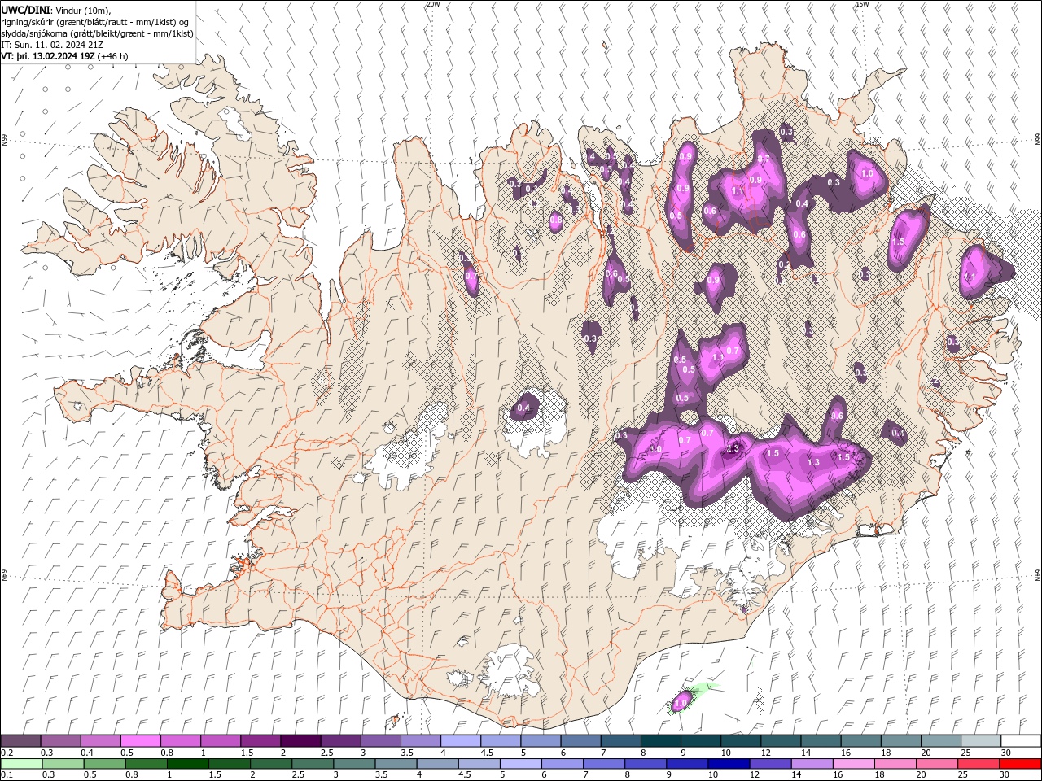
Task: Click the 'UWC/DINI: Vindur (10m)' title text
Action: click(56, 10)
